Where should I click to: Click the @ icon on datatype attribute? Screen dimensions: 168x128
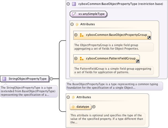[x=73, y=107]
